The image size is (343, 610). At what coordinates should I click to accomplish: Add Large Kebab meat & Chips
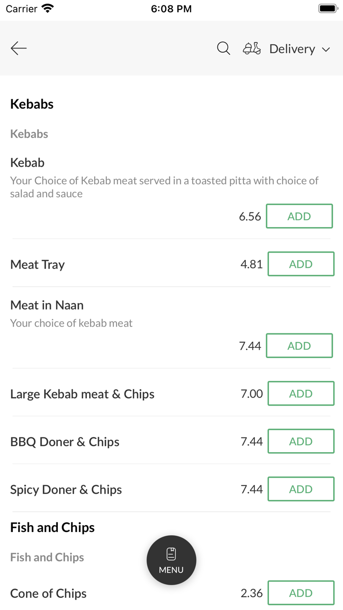tap(300, 394)
